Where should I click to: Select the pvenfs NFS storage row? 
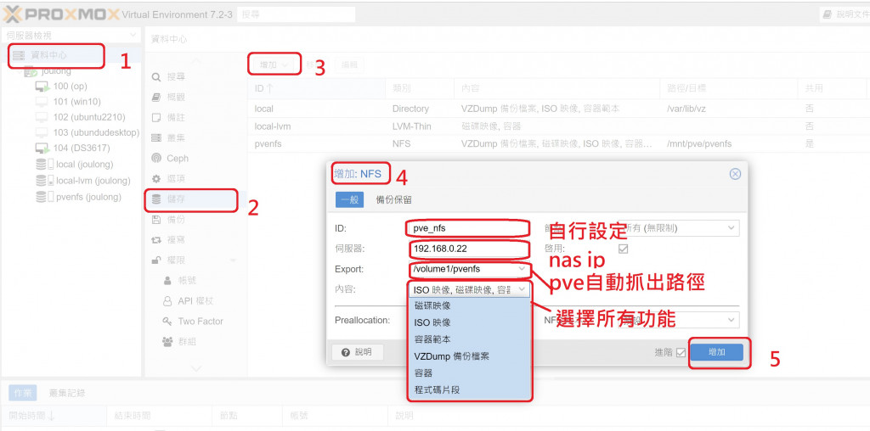(x=557, y=144)
